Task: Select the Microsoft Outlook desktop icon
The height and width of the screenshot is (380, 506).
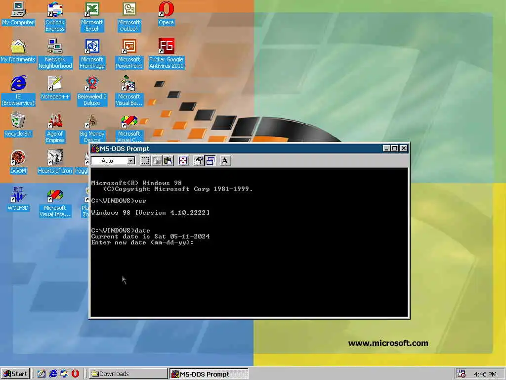Action: coord(129,17)
